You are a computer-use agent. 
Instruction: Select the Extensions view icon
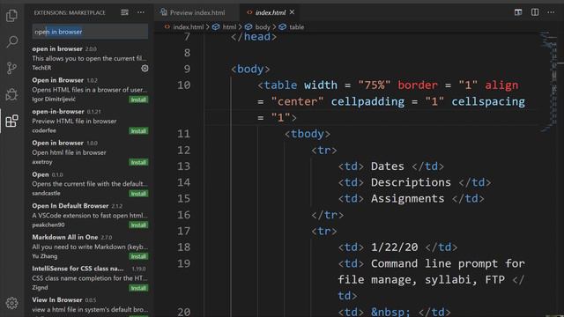(x=11, y=121)
